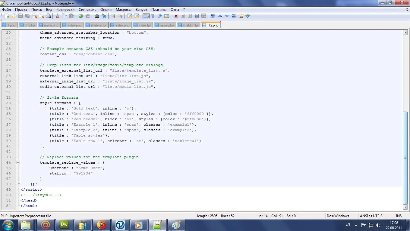Click the volume speaker tray icon
Image resolution: width=410 pixels, height=231 pixels.
(x=378, y=225)
